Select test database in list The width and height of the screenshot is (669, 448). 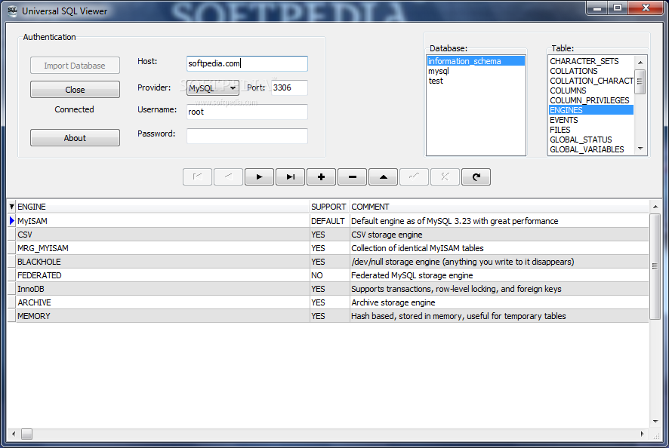click(x=476, y=81)
